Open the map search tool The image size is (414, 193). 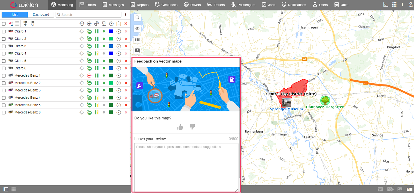coord(137,17)
